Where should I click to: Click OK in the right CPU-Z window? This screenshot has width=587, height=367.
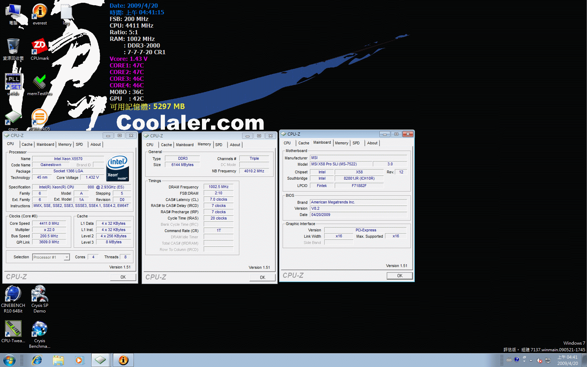pos(400,276)
